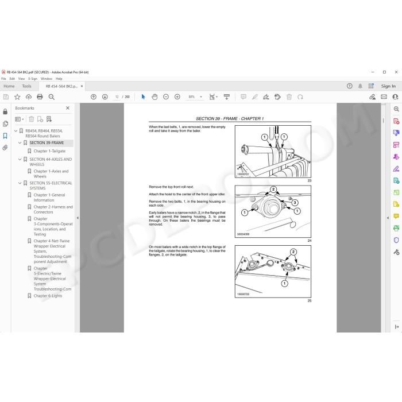The width and height of the screenshot is (402, 402).
Task: Go to the previous page with the up arrow
Action: 94,97
